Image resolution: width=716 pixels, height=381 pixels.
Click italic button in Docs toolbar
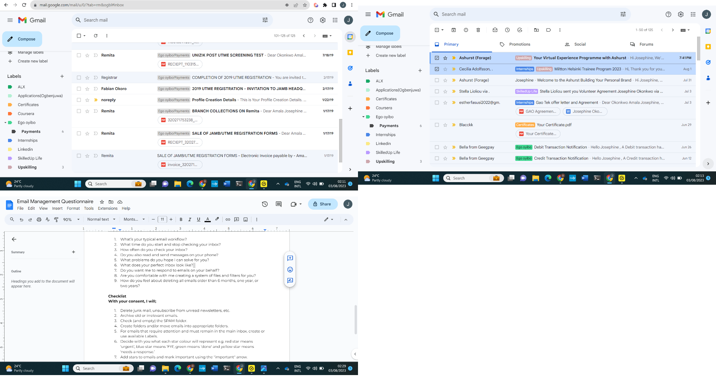pyautogui.click(x=189, y=219)
